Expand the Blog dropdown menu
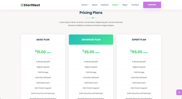 125,5
